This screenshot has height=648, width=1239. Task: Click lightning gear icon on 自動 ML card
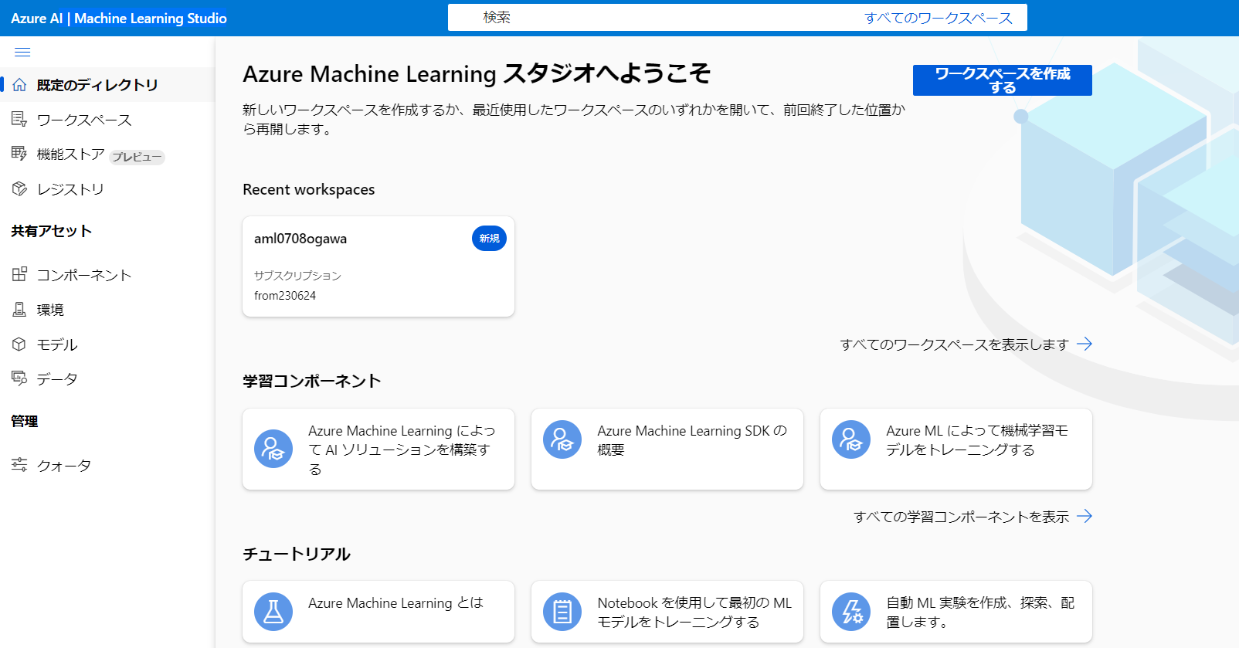pos(851,612)
